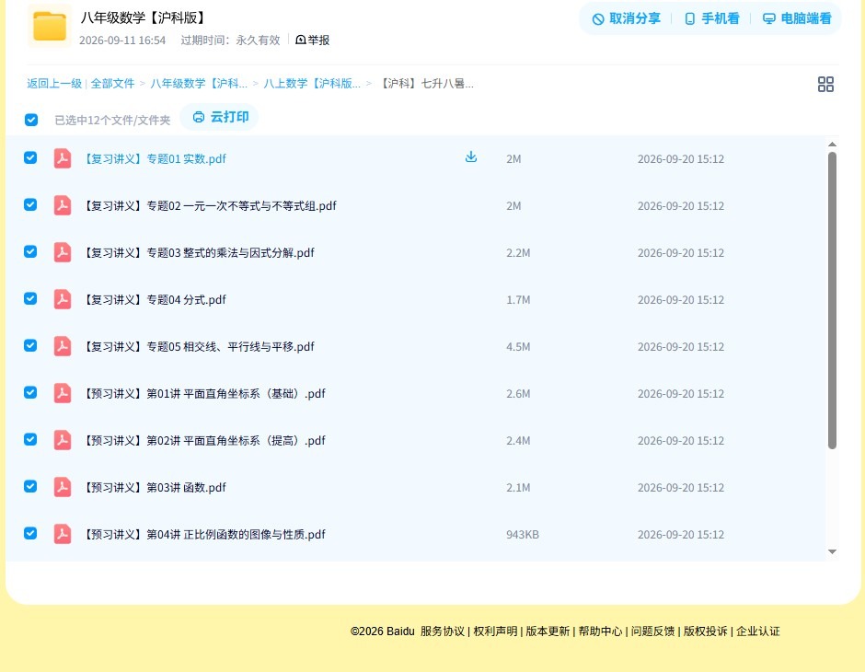Uncheck 第01讲 平面直角坐标系（基础）.pdf checkbox
Image resolution: width=865 pixels, height=672 pixels.
click(x=30, y=392)
